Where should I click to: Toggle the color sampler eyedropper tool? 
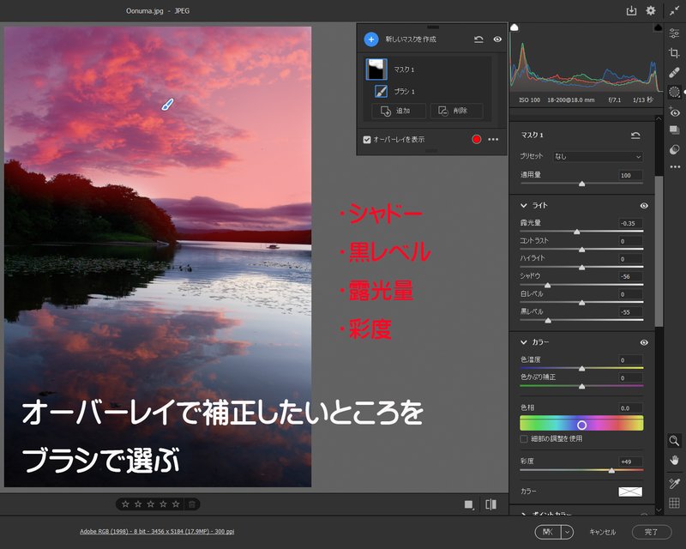click(674, 483)
